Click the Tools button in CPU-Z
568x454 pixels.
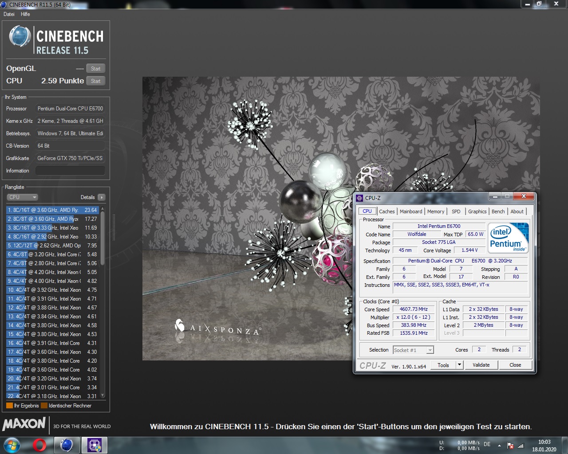pyautogui.click(x=443, y=365)
